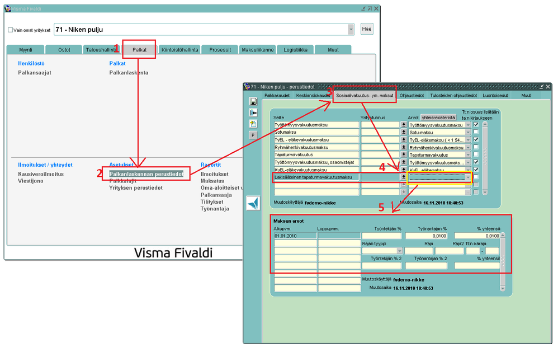
Task: Click download arrow in Työttömyysvakuutusmaksu, osaomistajat row
Action: (404, 162)
